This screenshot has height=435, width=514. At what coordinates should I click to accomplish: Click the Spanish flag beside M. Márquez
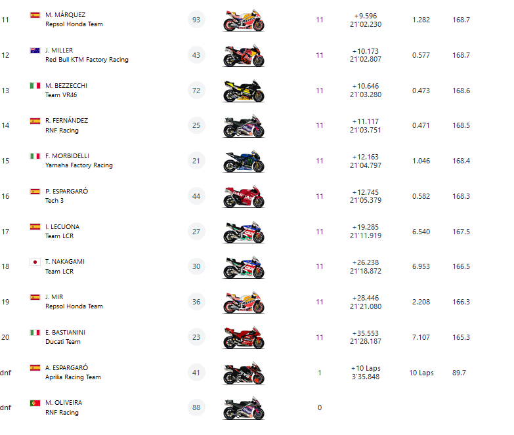35,14
